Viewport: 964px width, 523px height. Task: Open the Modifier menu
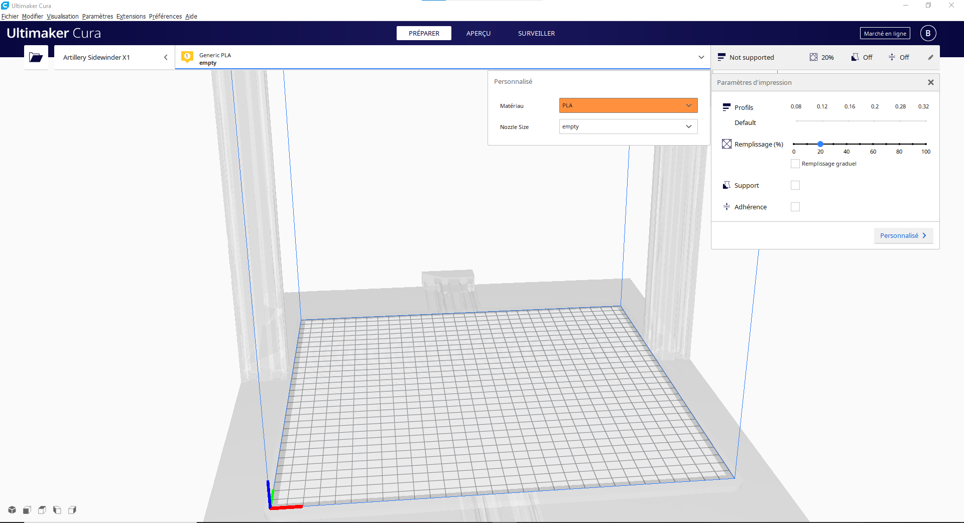tap(33, 17)
